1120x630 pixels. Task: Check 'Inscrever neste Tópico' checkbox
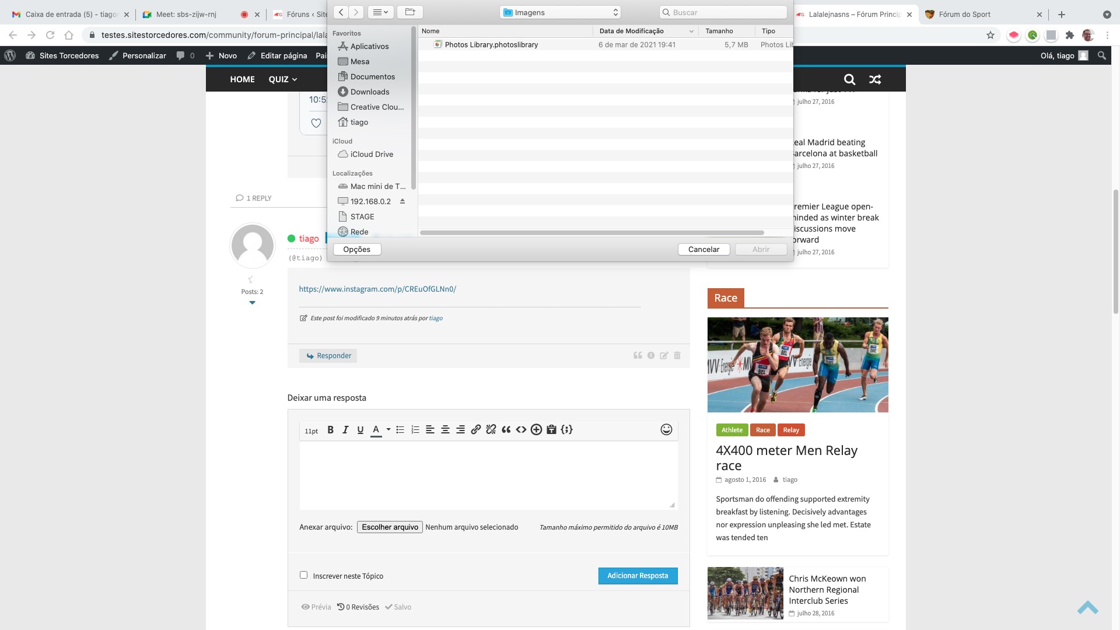tap(303, 575)
